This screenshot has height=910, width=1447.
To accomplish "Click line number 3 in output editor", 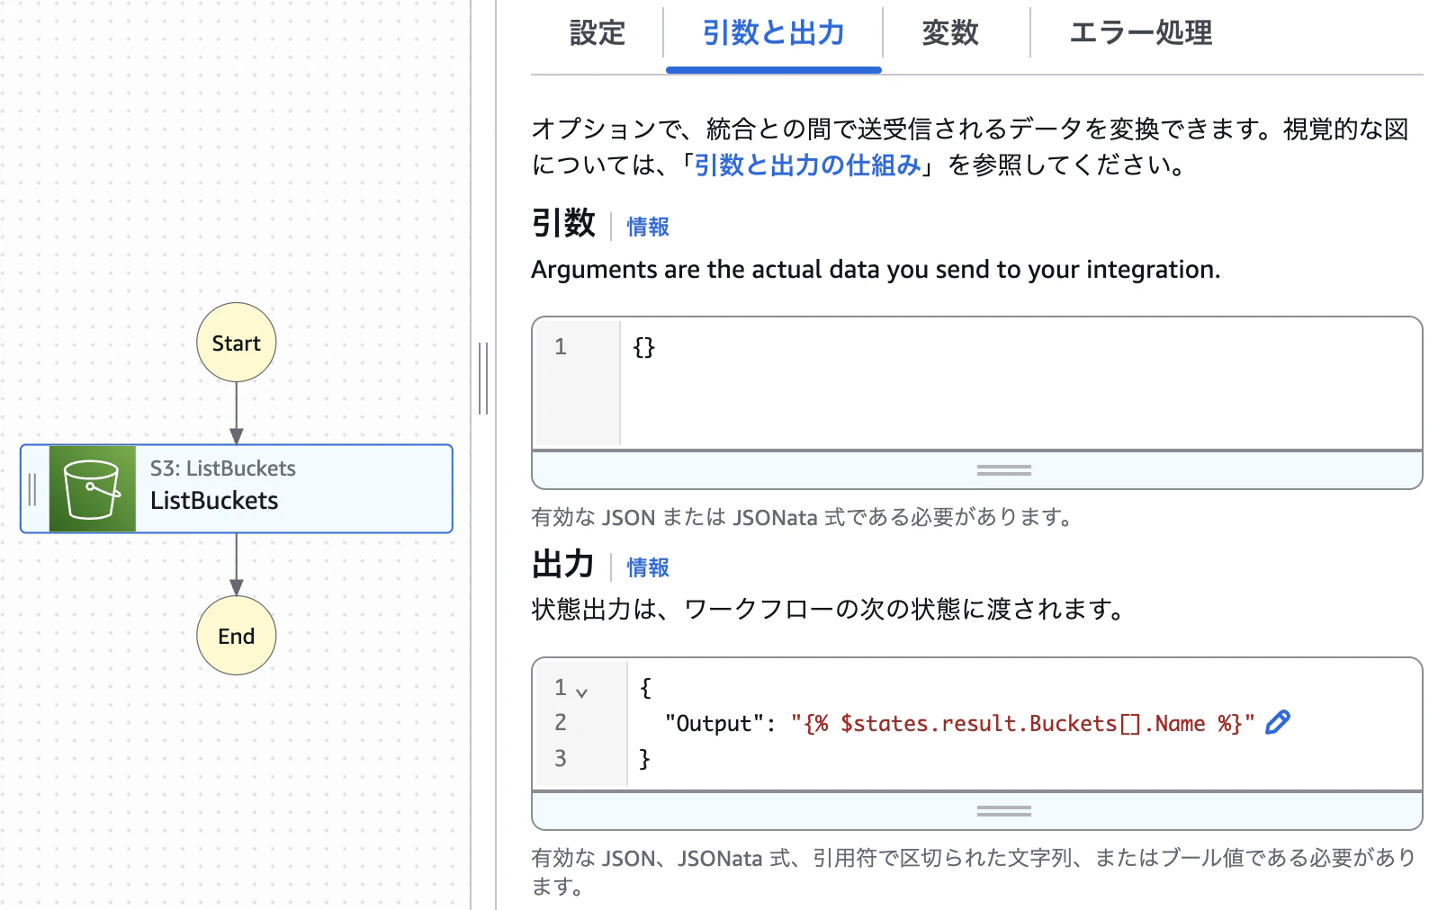I will [x=561, y=758].
